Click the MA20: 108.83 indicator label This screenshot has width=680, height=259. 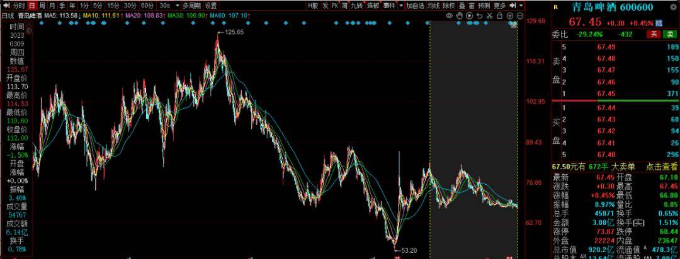click(x=145, y=16)
